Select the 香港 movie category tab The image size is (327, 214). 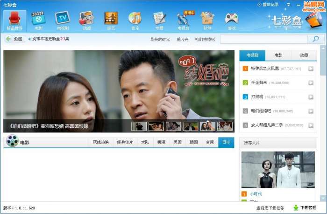162,142
